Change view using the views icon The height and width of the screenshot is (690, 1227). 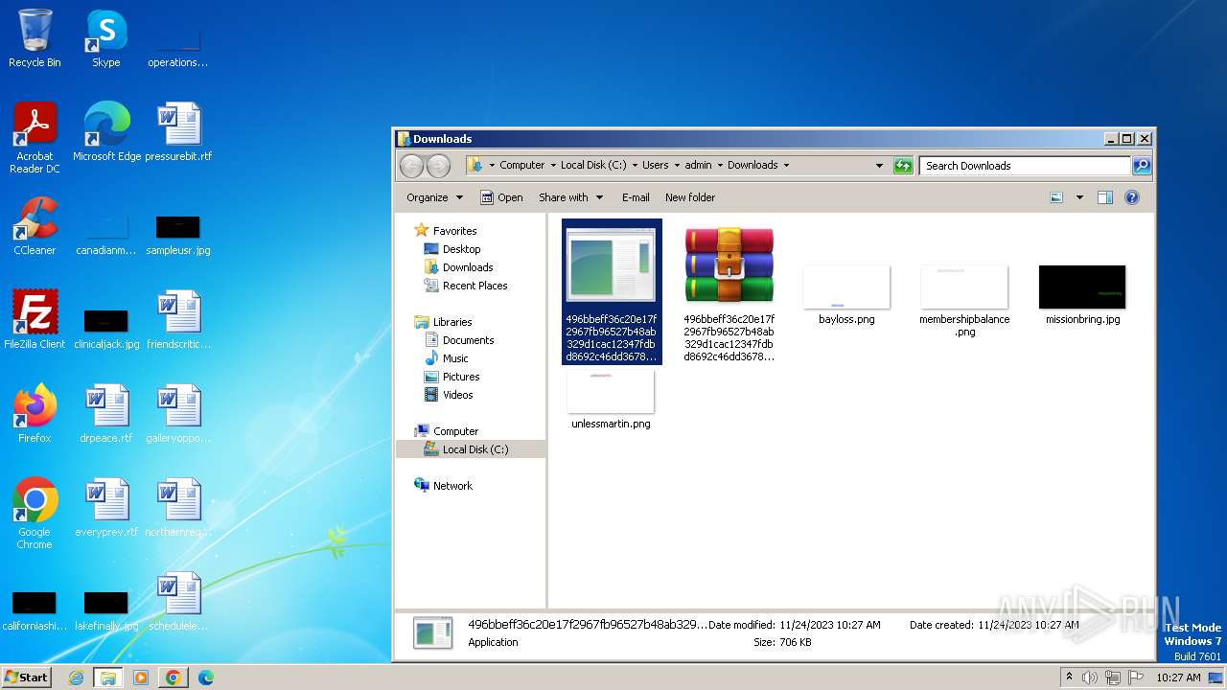1056,197
